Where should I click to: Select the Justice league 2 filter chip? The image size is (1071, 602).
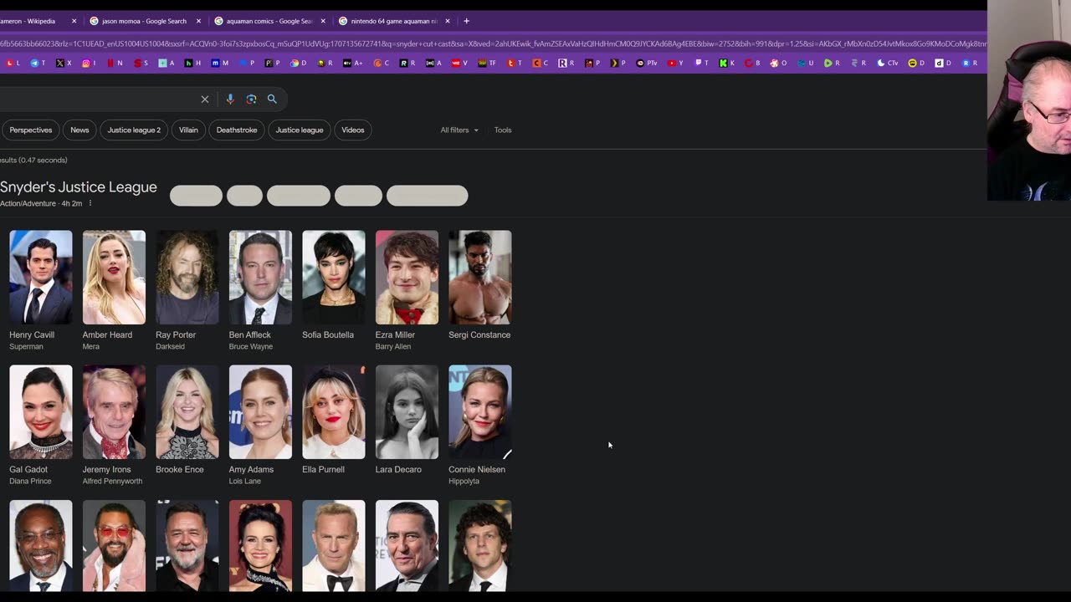[x=134, y=130]
